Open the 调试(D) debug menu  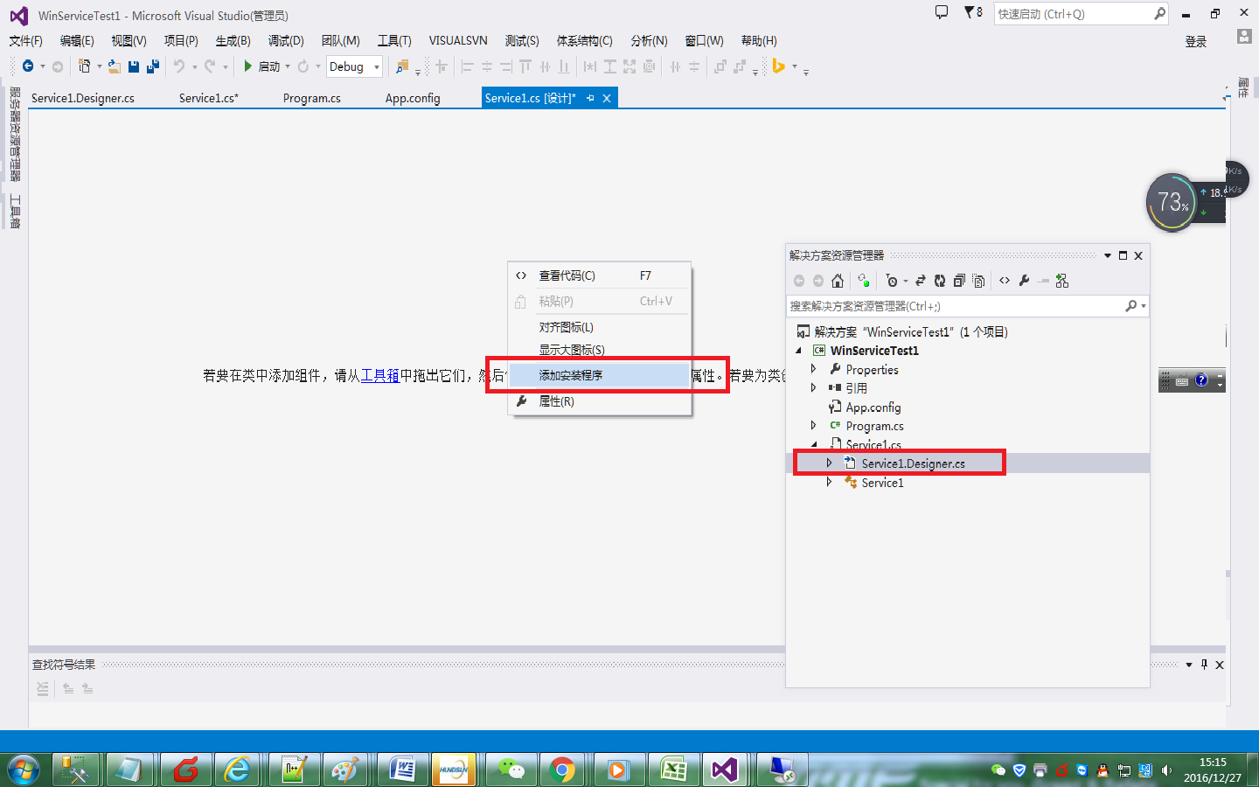click(286, 40)
